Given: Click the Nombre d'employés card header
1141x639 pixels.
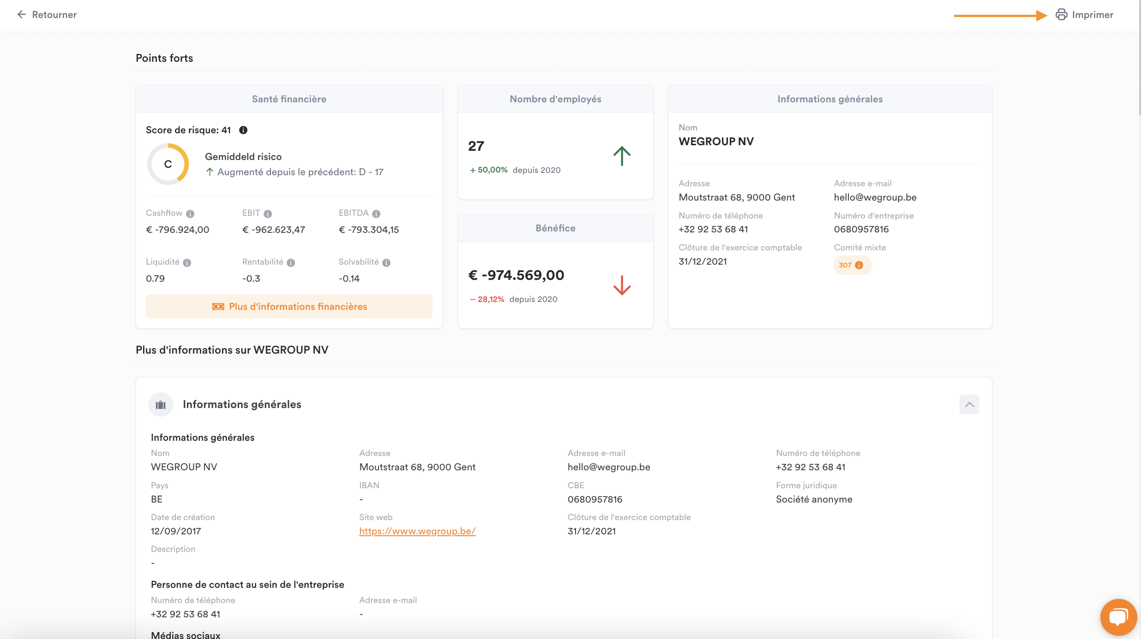Looking at the screenshot, I should click(555, 99).
